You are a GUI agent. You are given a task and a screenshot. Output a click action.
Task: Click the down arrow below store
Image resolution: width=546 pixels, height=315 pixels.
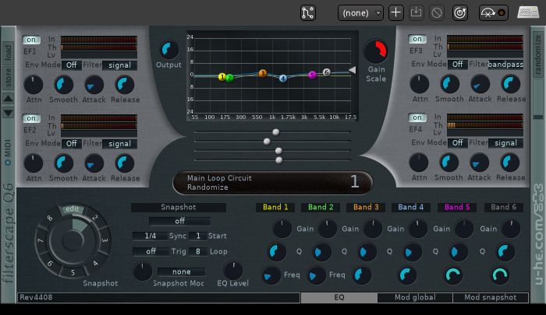click(9, 113)
